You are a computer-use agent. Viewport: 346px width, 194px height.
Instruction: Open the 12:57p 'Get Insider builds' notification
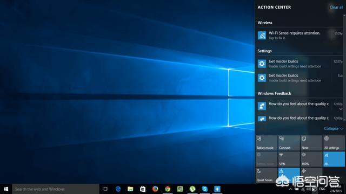click(x=300, y=64)
